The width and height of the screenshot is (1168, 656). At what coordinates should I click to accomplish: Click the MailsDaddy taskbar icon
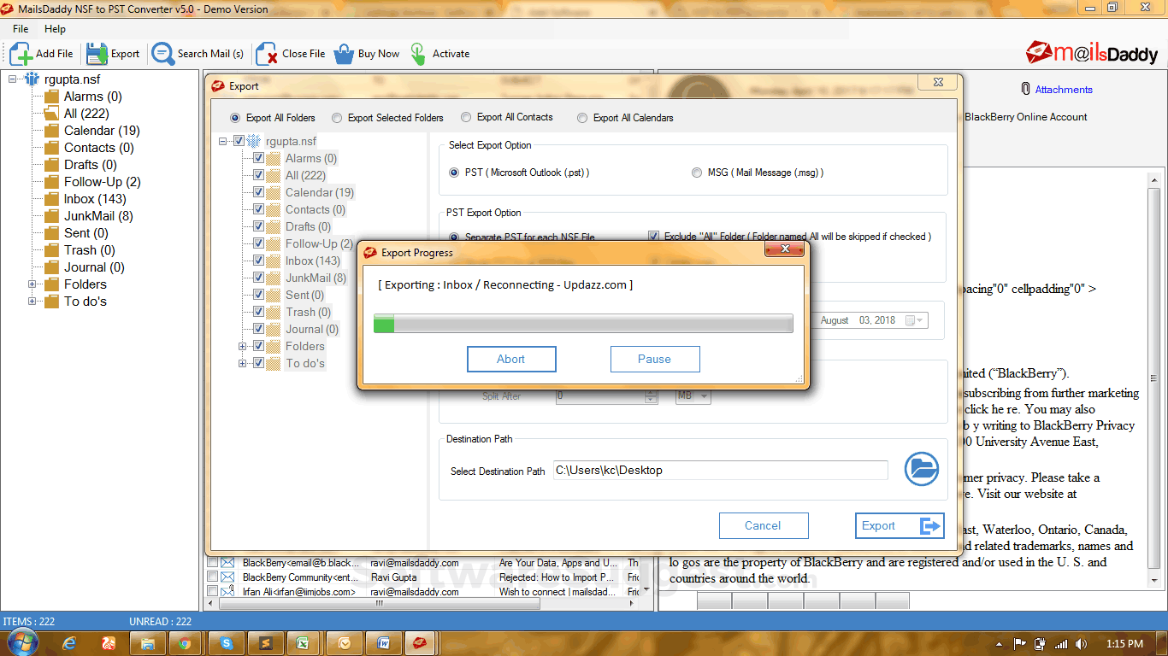[x=420, y=643]
